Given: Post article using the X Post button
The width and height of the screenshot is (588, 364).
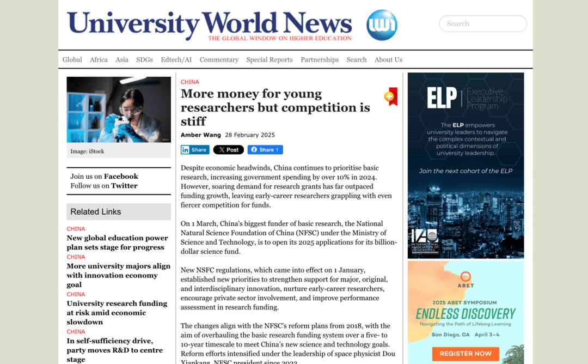Looking at the screenshot, I should [x=228, y=150].
